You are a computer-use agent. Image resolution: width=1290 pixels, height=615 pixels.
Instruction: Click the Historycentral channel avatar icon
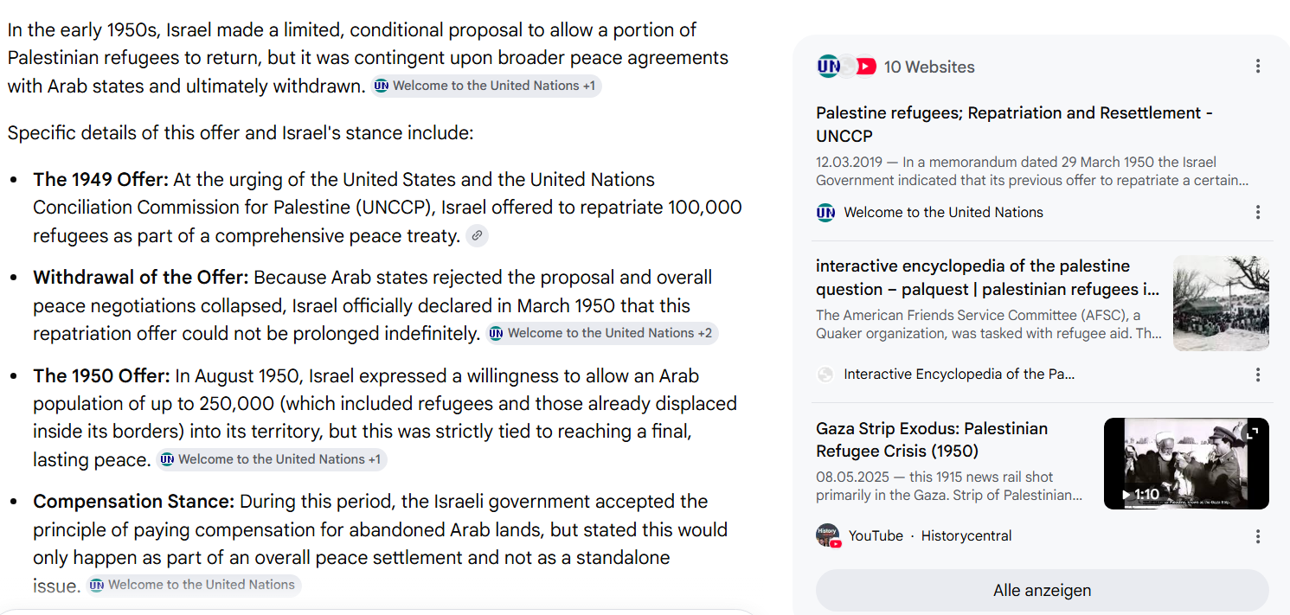pos(828,535)
